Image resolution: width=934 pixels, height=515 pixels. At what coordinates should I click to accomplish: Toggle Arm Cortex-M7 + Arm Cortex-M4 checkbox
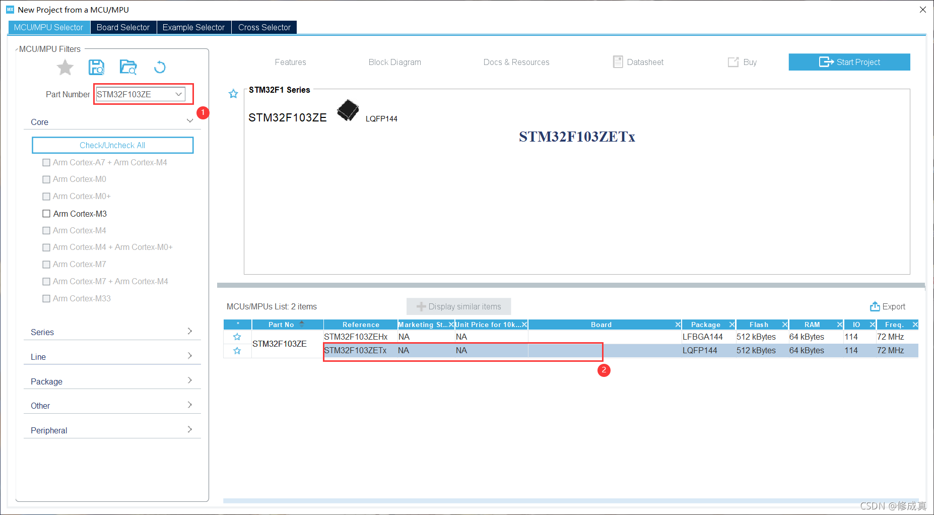click(46, 282)
